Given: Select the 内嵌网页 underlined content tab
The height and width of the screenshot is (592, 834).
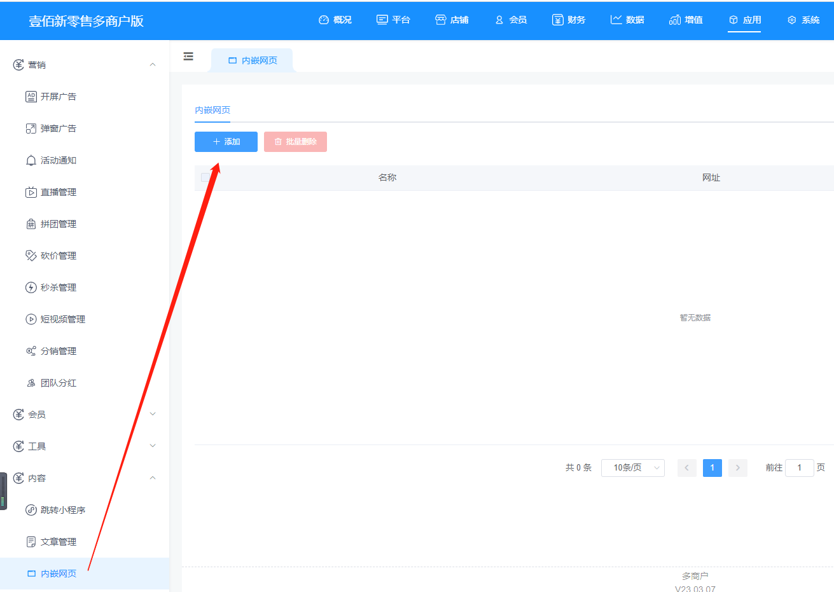Looking at the screenshot, I should coord(212,110).
